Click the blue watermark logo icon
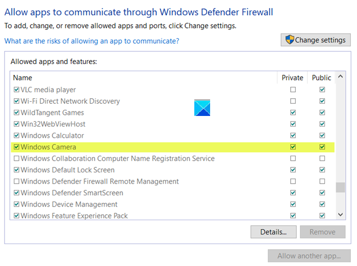Viewport: 357px width, 266px height. [202, 108]
